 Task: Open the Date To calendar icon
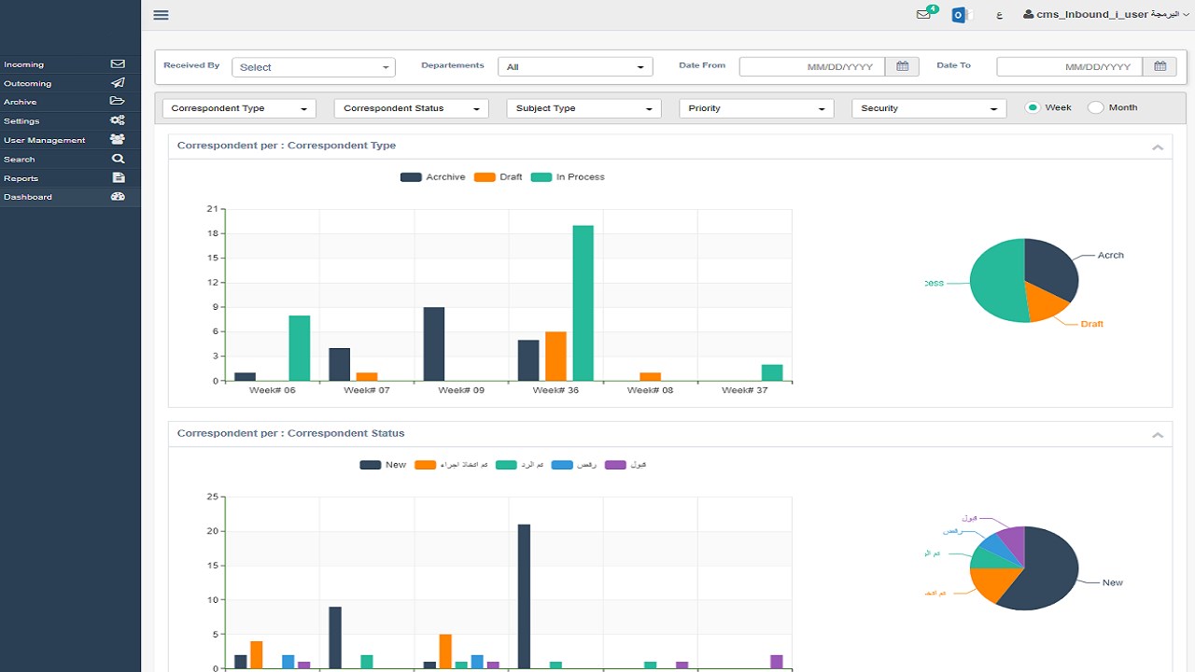pyautogui.click(x=1160, y=66)
